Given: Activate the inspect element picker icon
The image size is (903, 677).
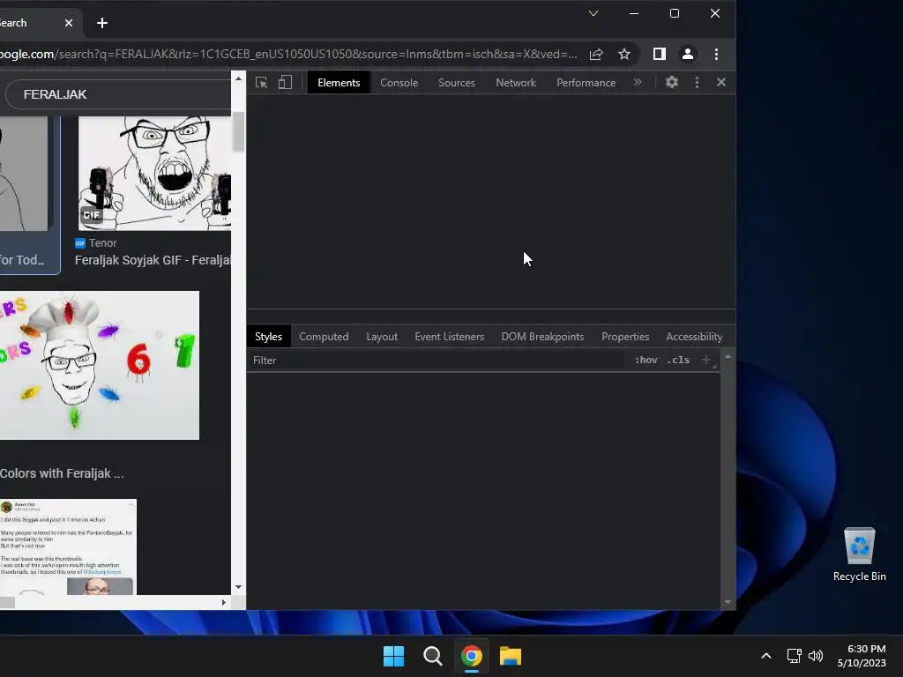Looking at the screenshot, I should (261, 82).
